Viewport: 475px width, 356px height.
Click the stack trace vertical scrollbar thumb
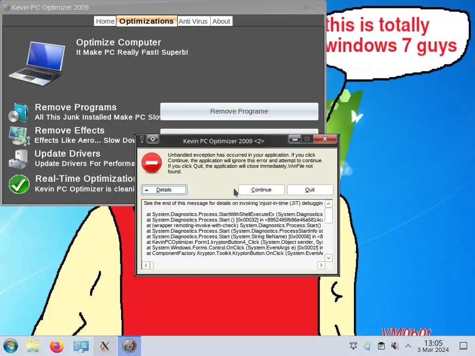pyautogui.click(x=328, y=215)
